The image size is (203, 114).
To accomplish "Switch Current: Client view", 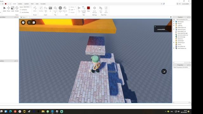I will [84, 9].
